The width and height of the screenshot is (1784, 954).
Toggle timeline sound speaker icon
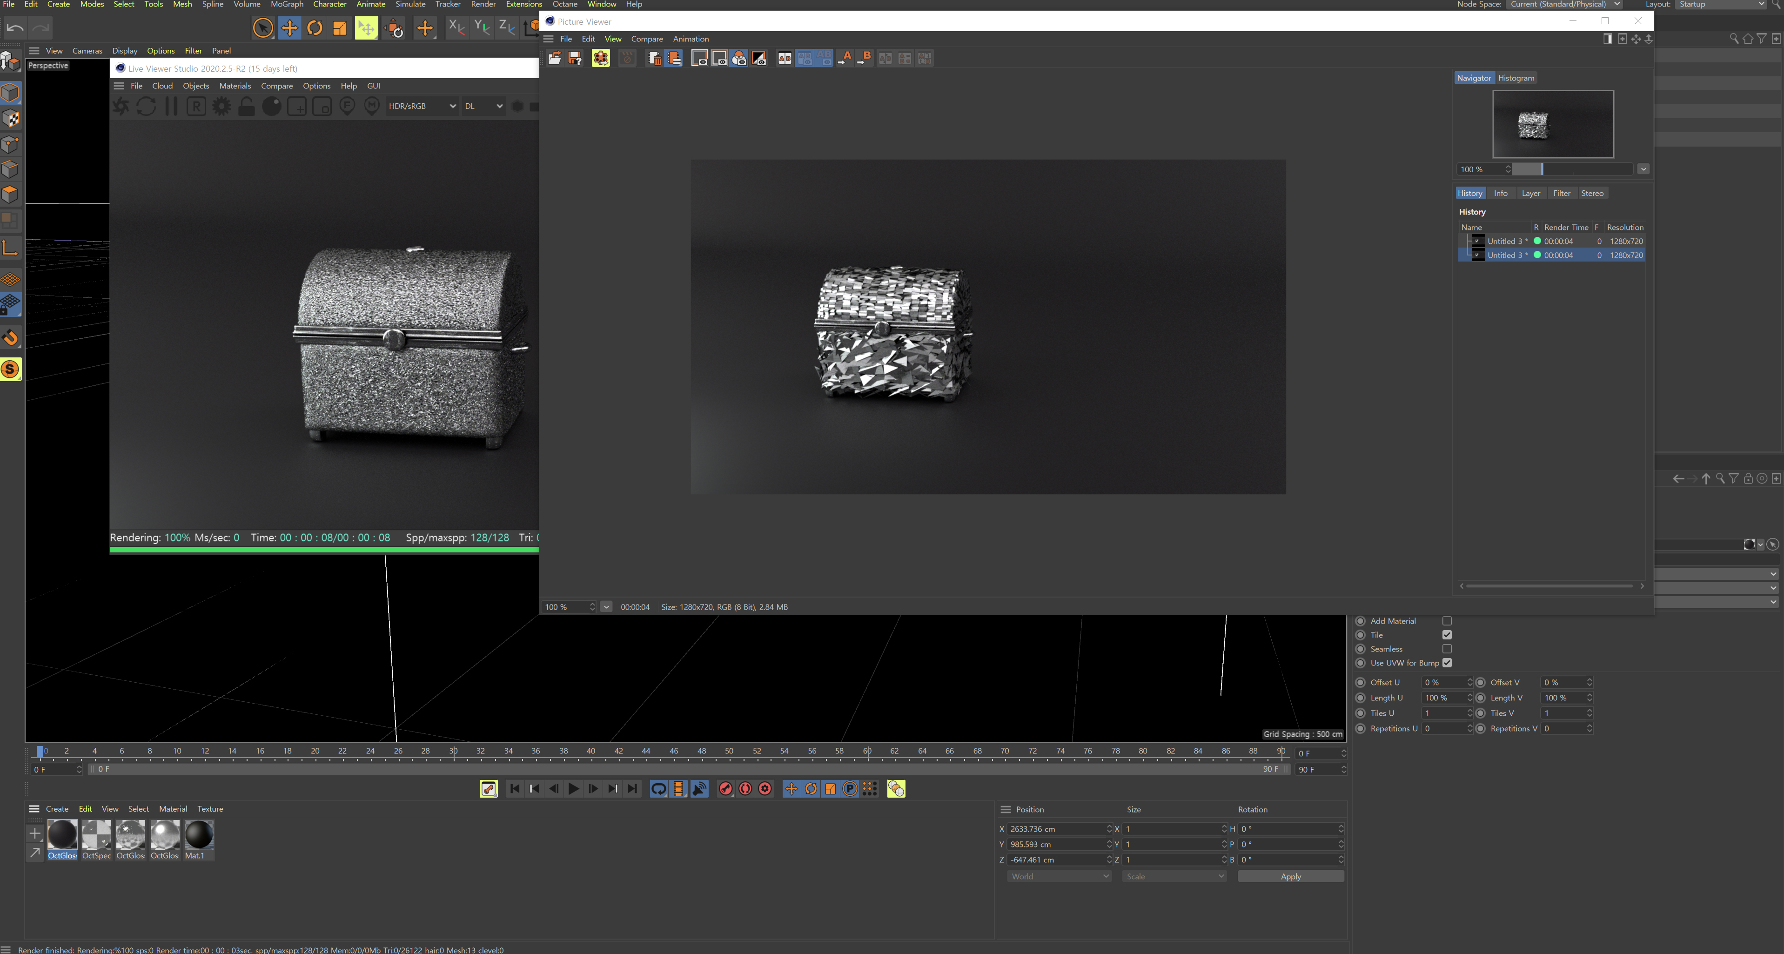pyautogui.click(x=699, y=789)
